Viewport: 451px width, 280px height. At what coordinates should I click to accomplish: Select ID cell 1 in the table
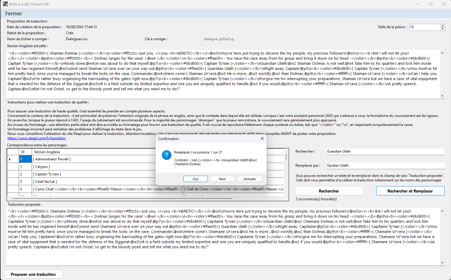pos(25,167)
